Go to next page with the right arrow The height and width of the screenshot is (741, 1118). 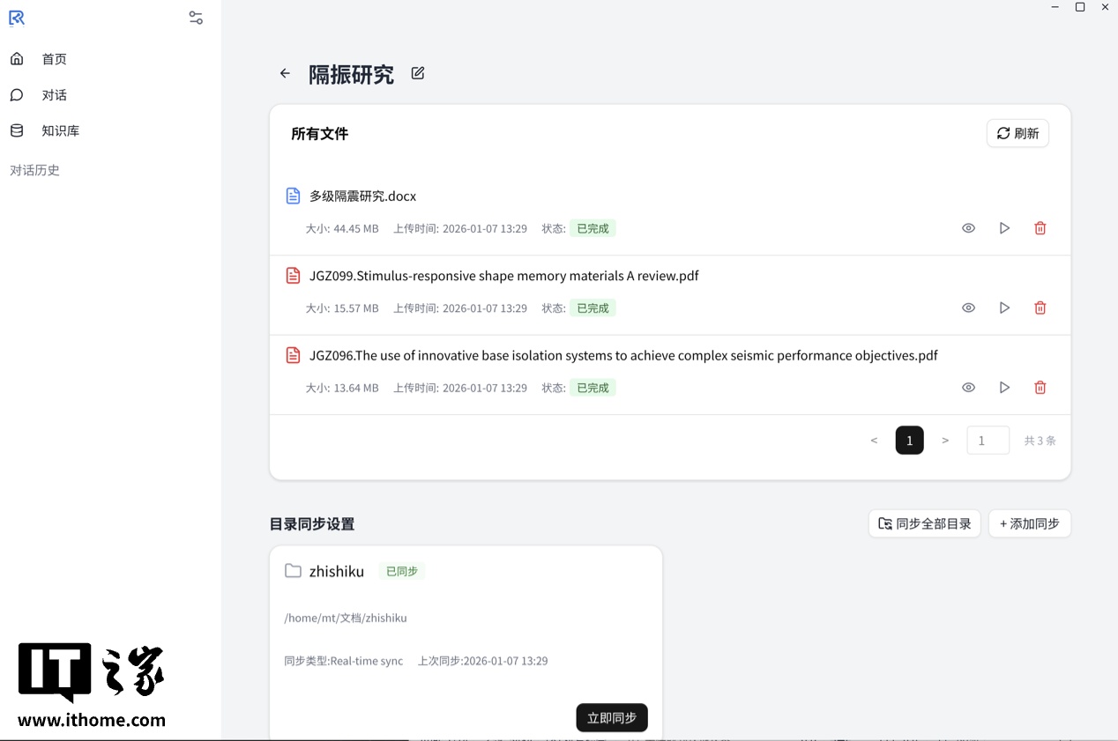[944, 440]
